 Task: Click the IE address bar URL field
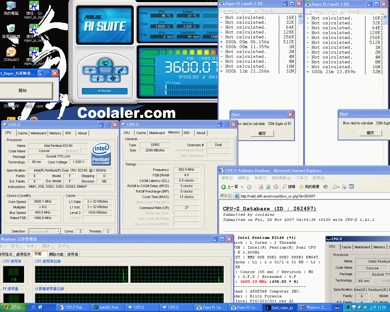pos(312,196)
